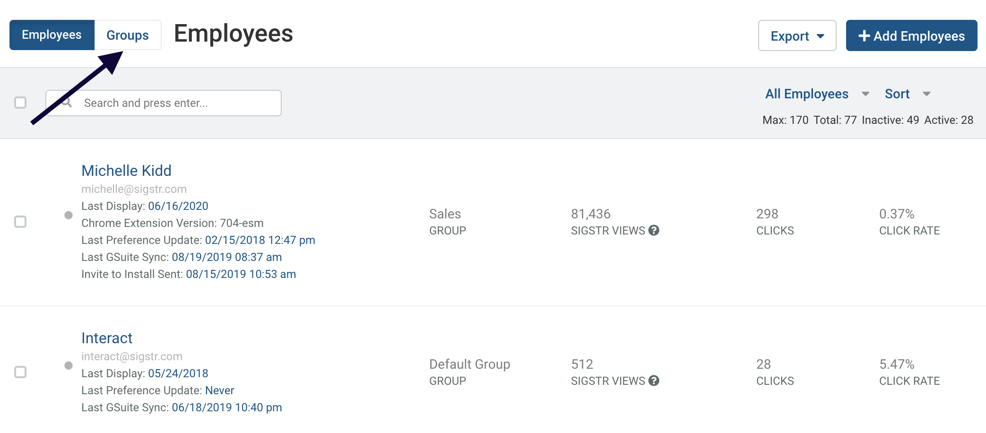Screen dimensions: 986x433
Task: Click the Default Group label for Interact
Action: (x=469, y=364)
